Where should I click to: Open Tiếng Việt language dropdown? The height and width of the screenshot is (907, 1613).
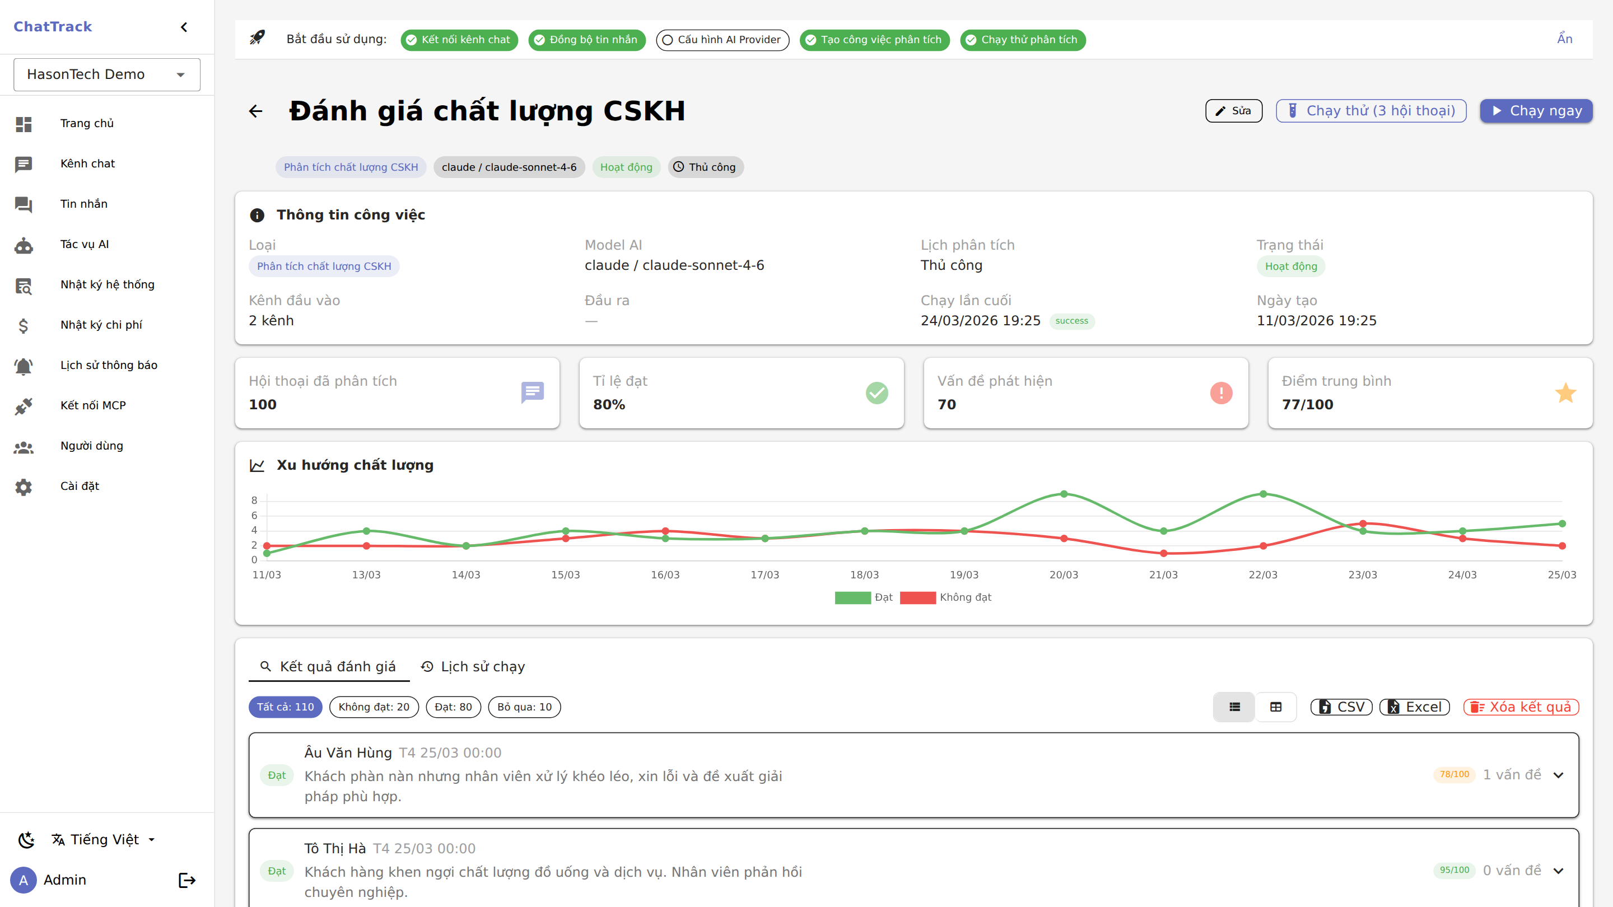pos(104,840)
